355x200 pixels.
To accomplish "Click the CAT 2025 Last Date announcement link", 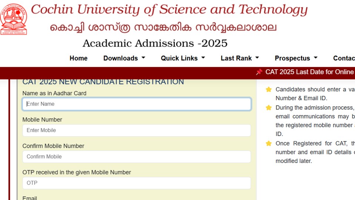I will [310, 72].
